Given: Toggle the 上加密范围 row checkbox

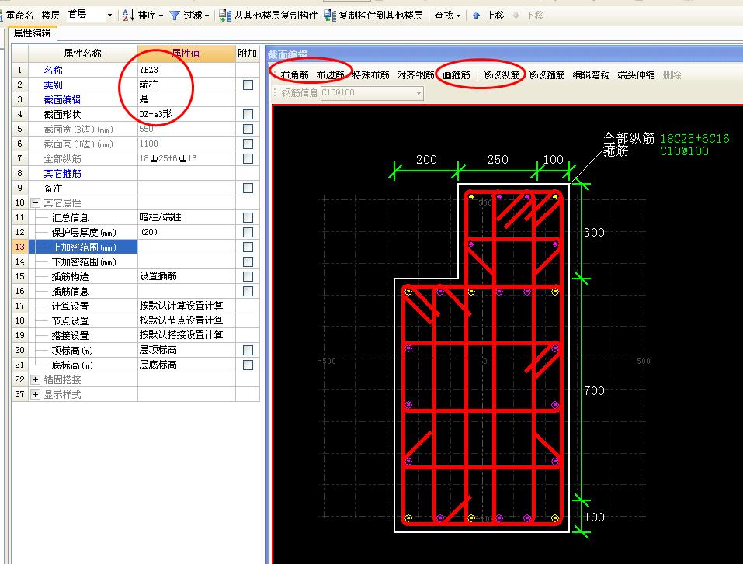Looking at the screenshot, I should 248,247.
